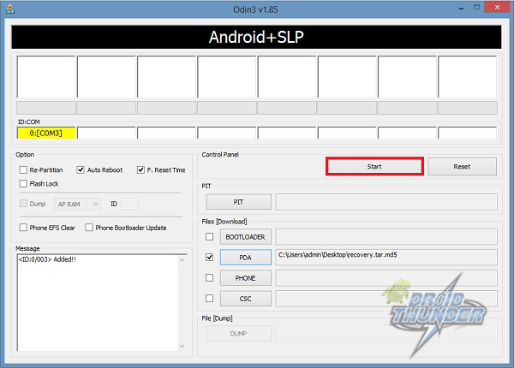Click the message log up arrow

coord(182,259)
